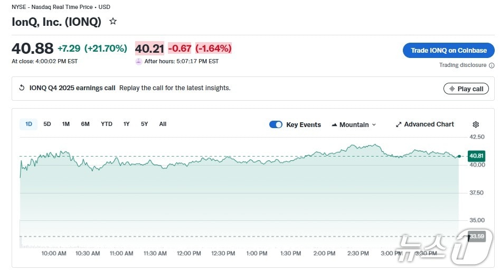This screenshot has width=500, height=272.
Task: Click the Advanced Chart expand arrows icon
Action: click(x=399, y=124)
